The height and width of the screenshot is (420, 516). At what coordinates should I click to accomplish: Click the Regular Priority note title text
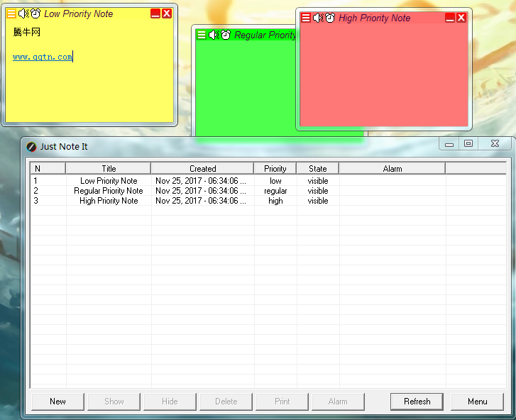click(265, 35)
